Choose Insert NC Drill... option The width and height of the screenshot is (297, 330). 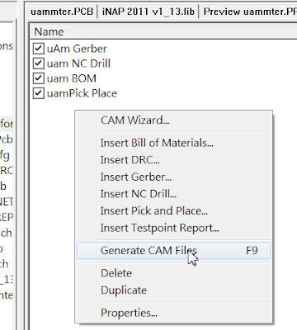(x=173, y=194)
